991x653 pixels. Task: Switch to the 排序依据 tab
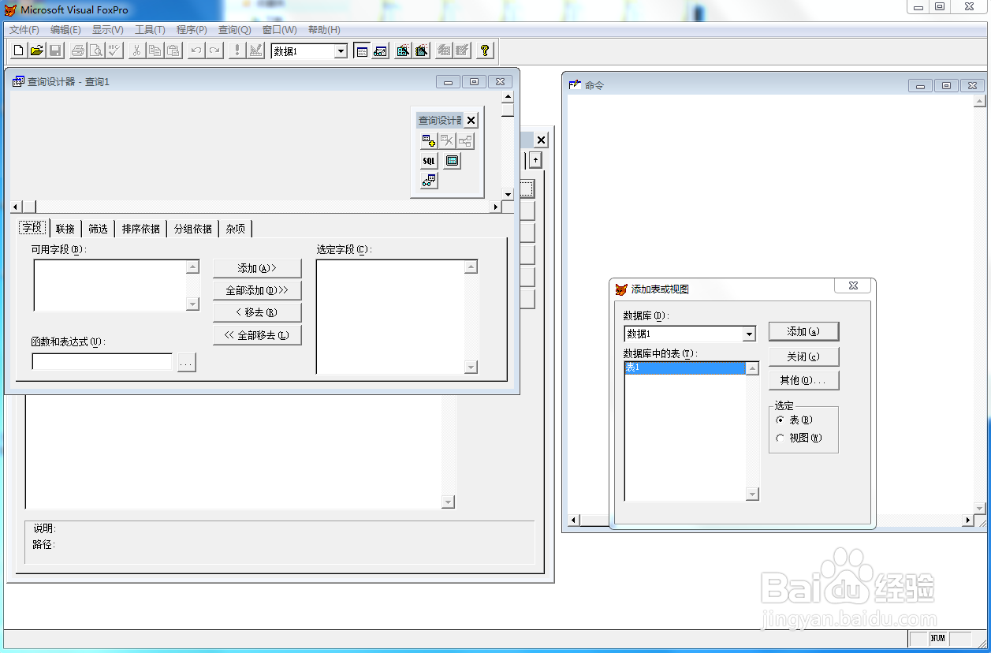(141, 229)
